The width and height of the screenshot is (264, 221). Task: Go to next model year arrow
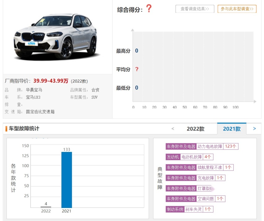click(254, 129)
